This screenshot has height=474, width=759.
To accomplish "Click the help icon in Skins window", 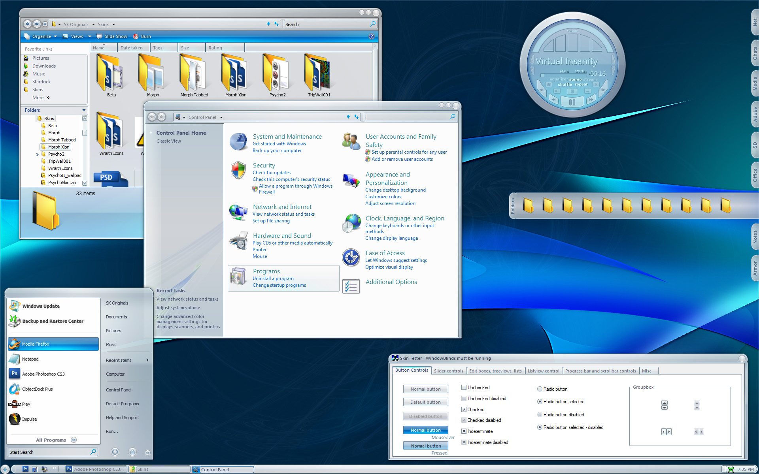I will (x=371, y=36).
